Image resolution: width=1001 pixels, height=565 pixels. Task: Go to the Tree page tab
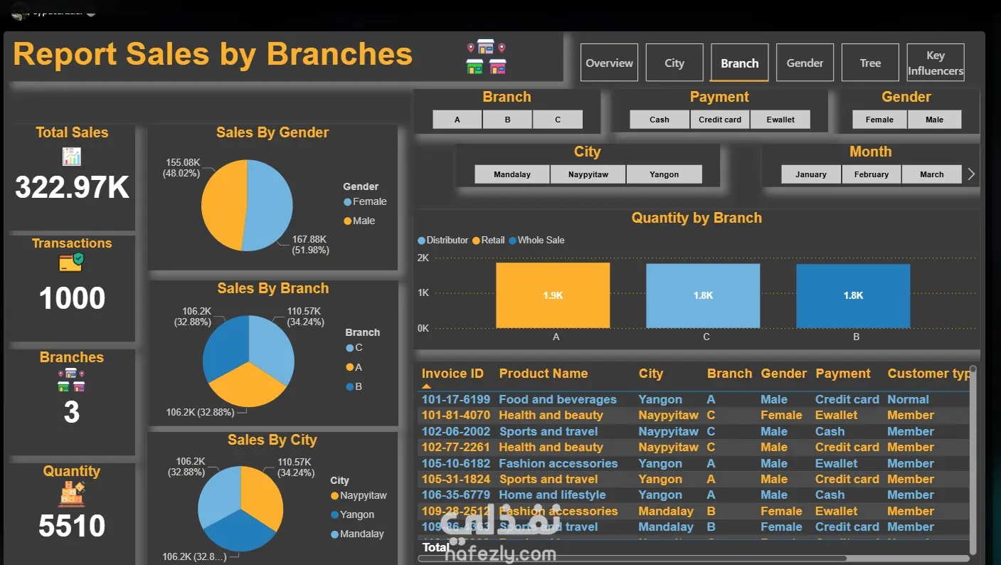[x=870, y=63]
